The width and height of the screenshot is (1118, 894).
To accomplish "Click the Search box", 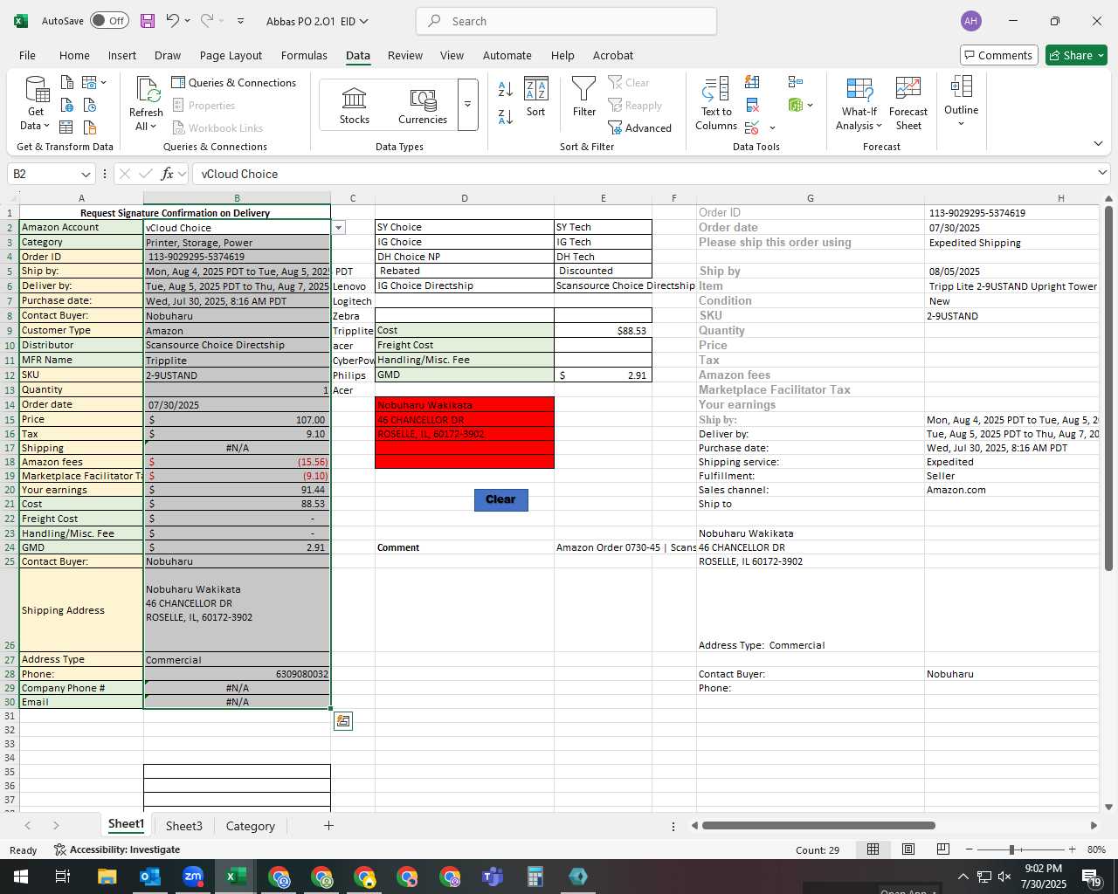I will (x=566, y=21).
